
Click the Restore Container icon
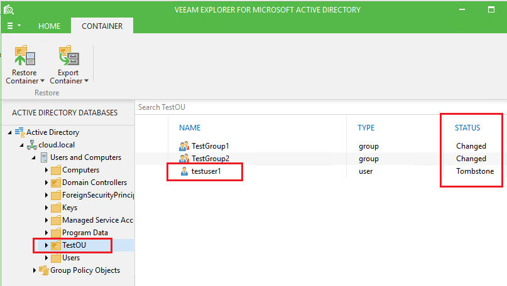pyautogui.click(x=25, y=56)
